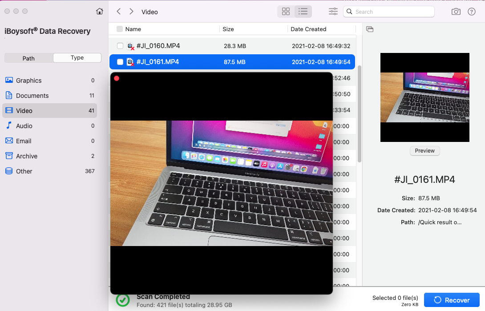Click the Home icon in sidebar
The width and height of the screenshot is (485, 311).
click(100, 12)
